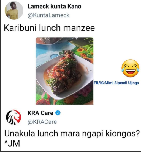Screen dimensions: 141x152
Task: Click the ^JM signature in the reply
Action: pyautogui.click(x=12, y=143)
